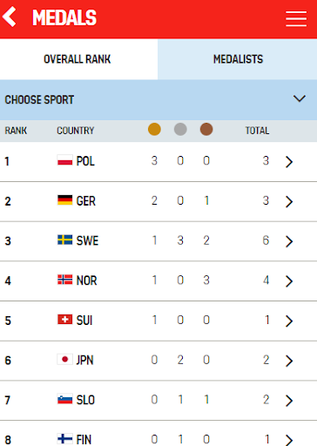Switch to the MEDALISTS tab
The width and height of the screenshot is (317, 446).
(x=238, y=59)
